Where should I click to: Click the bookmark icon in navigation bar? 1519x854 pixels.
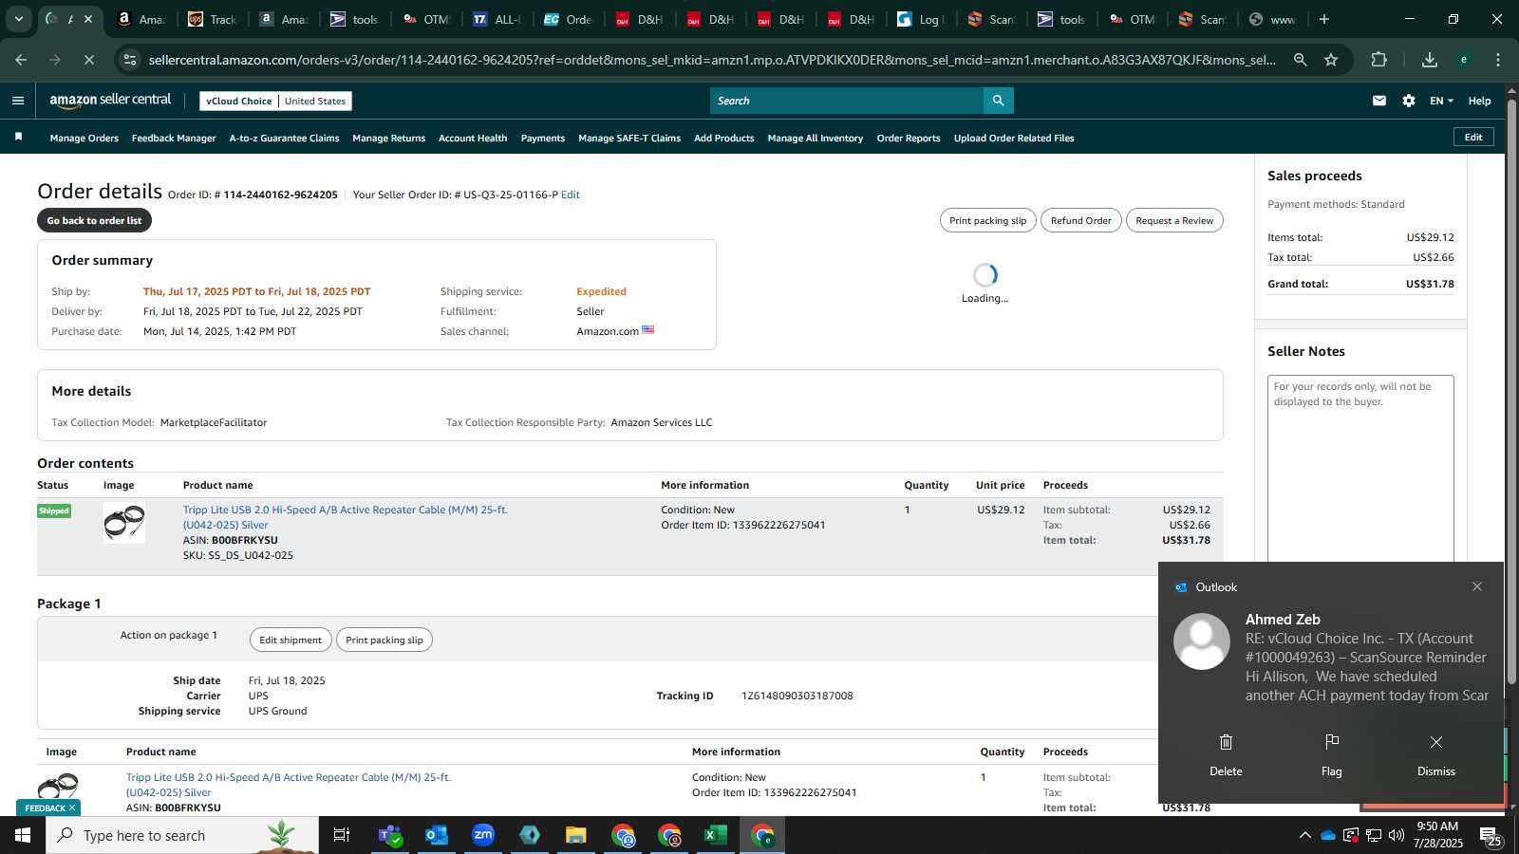(x=18, y=138)
